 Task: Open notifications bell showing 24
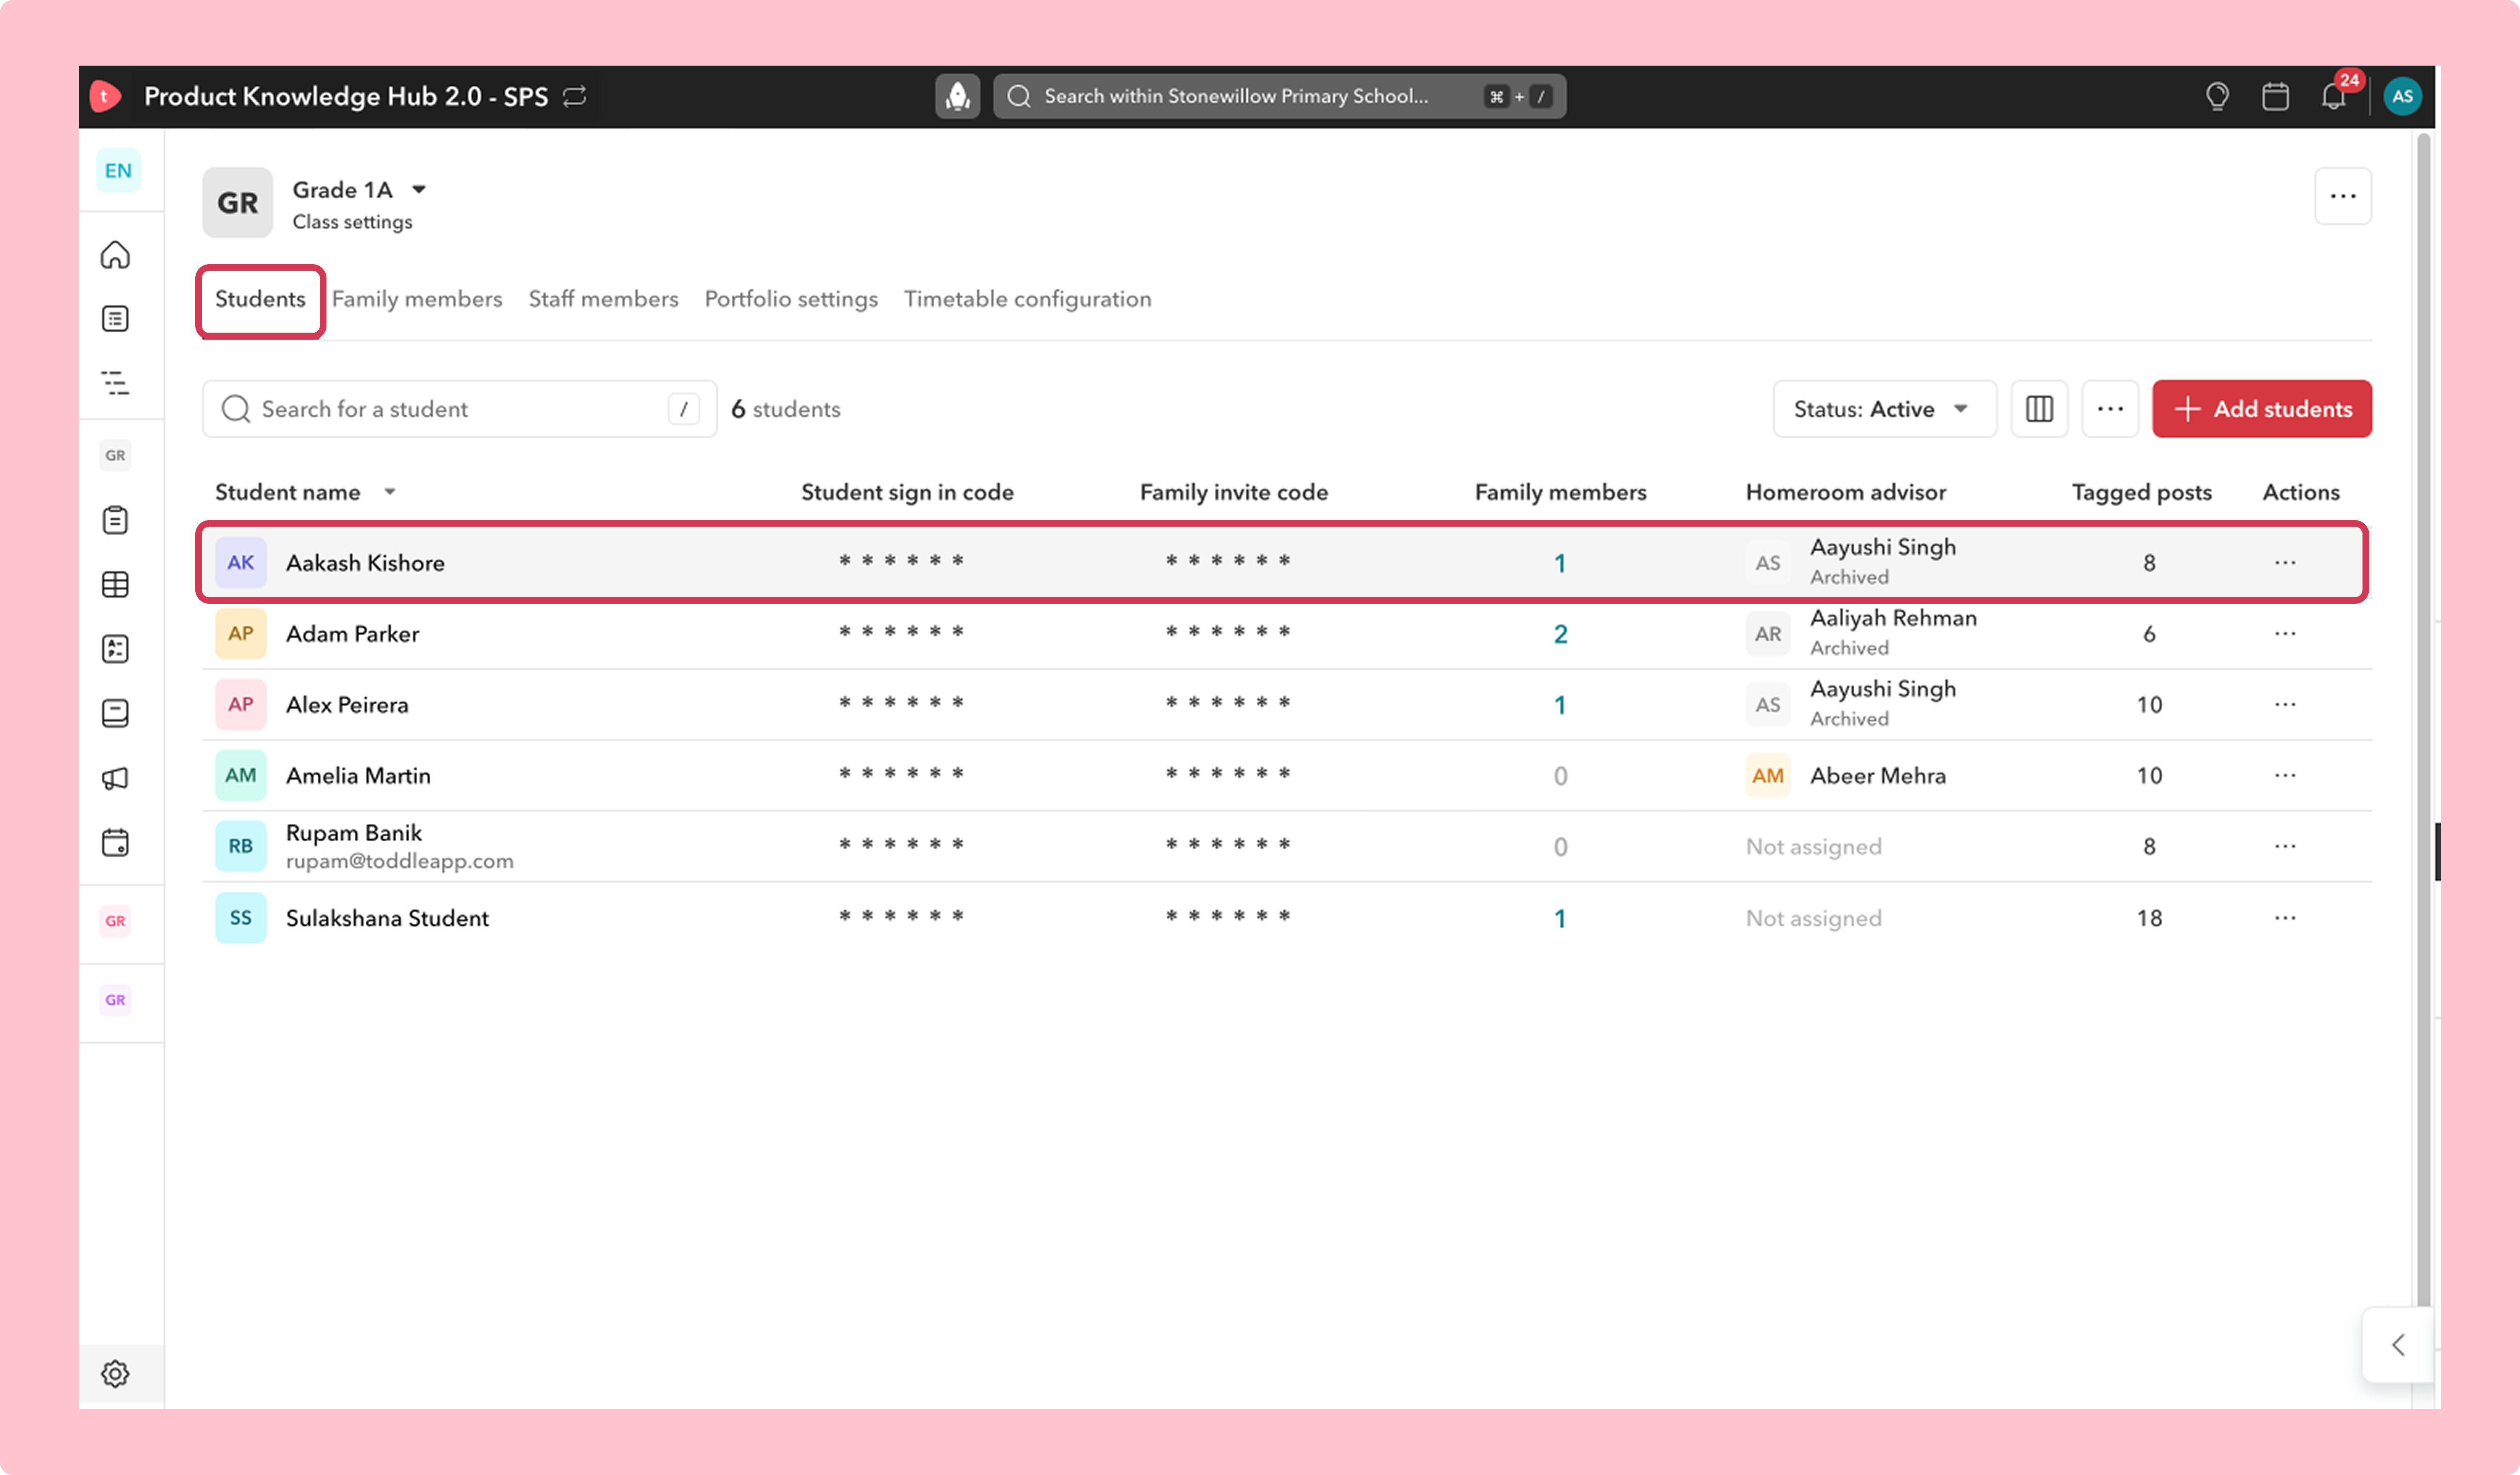(x=2334, y=96)
